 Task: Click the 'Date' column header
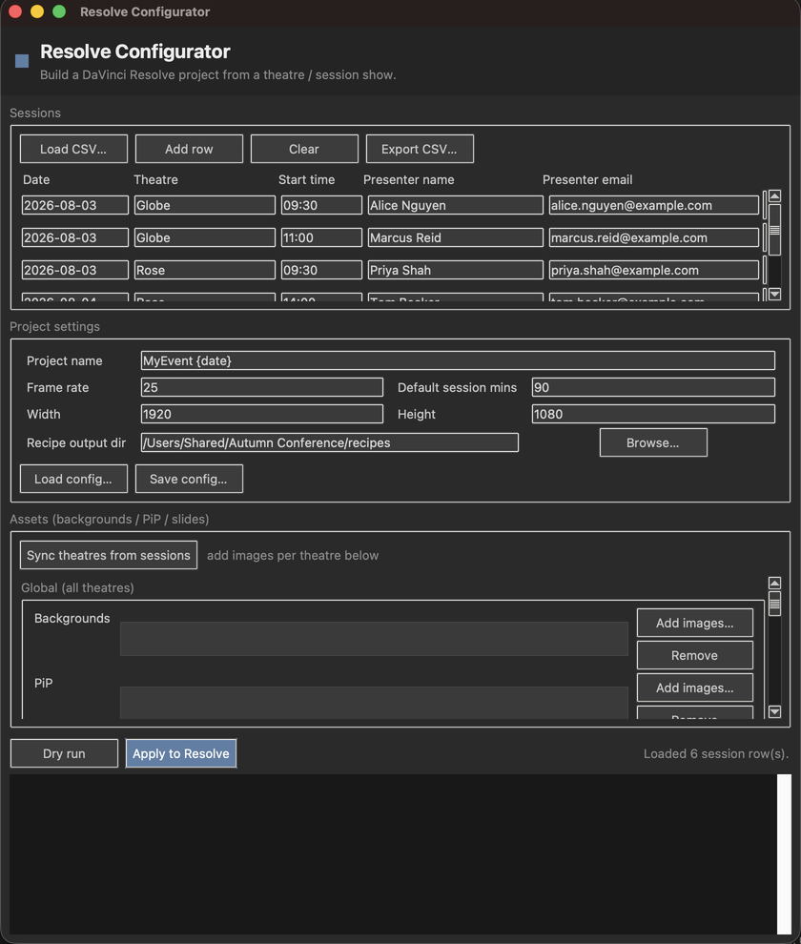36,179
